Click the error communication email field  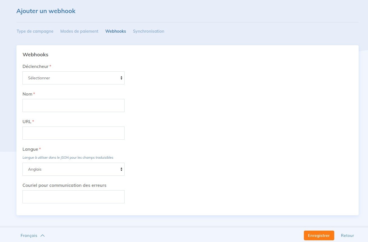[x=73, y=197]
